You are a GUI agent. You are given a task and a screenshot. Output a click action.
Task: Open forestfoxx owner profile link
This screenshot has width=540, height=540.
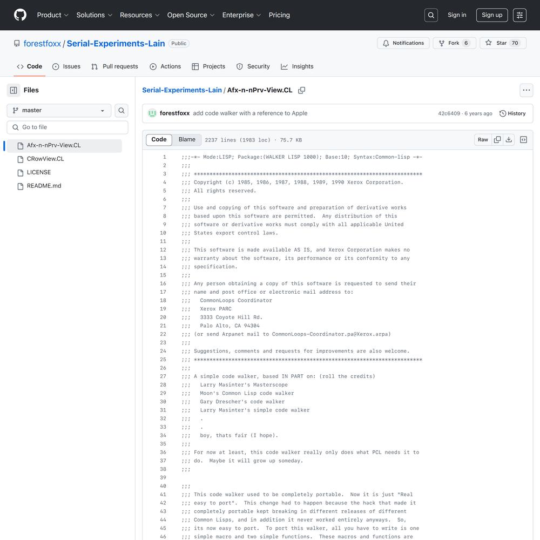42,43
